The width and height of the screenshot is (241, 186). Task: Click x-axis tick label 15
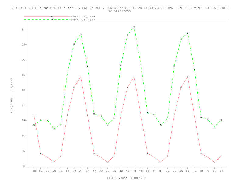click(67, 171)
